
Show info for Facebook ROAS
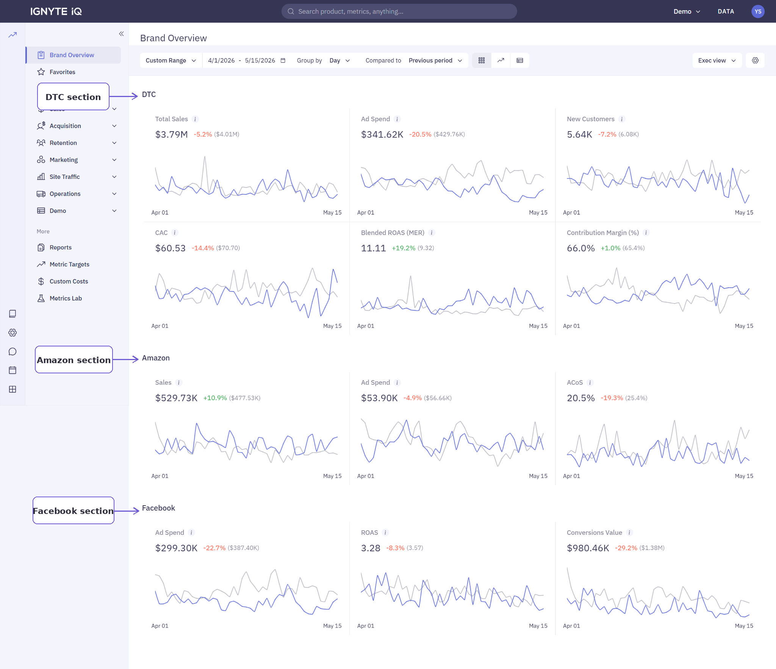(385, 533)
